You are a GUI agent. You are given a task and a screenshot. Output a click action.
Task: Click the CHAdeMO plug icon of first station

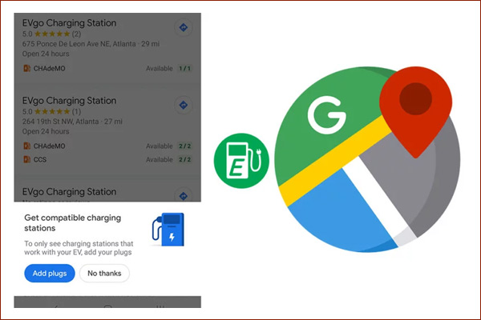tap(27, 68)
